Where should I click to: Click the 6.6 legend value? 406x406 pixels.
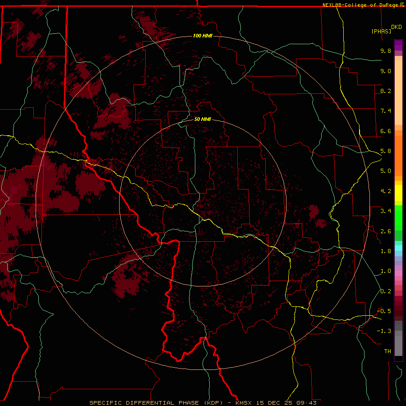click(x=386, y=131)
